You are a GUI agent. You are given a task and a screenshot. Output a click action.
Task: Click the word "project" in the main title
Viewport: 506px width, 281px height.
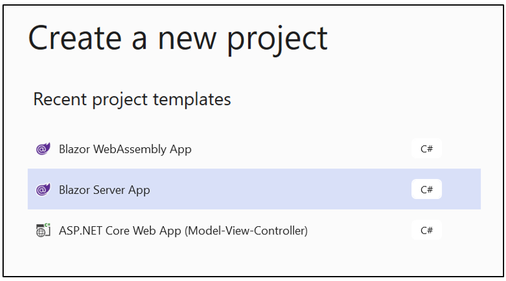(277, 39)
